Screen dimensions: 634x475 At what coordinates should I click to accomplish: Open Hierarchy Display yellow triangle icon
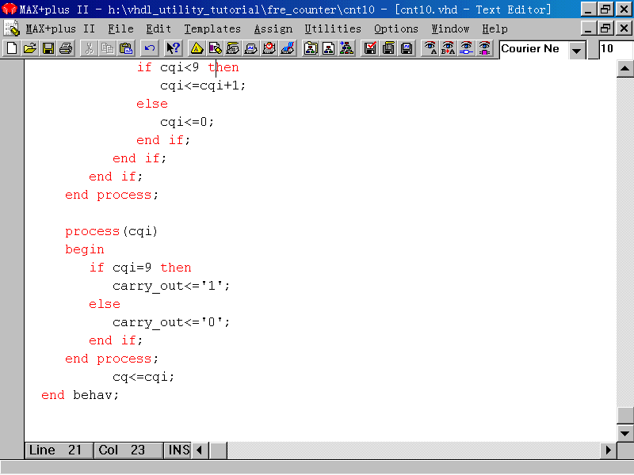[197, 48]
